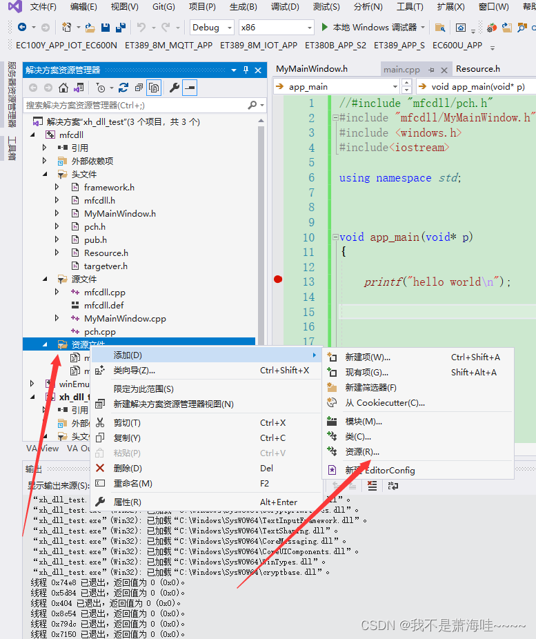Toggle Show All Files icon

coord(154,88)
